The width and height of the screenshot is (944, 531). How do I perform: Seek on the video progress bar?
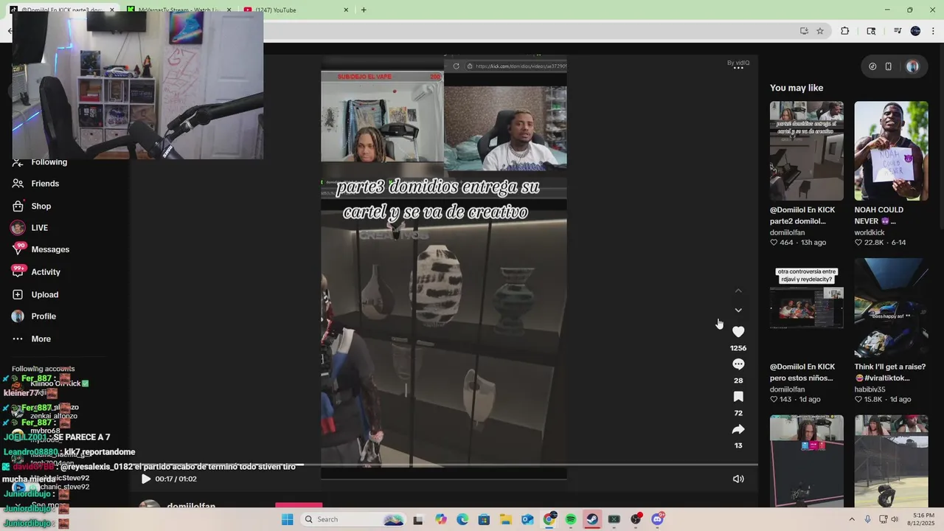click(444, 465)
